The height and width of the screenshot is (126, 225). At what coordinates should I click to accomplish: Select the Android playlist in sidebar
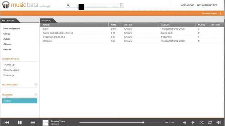[20, 101]
